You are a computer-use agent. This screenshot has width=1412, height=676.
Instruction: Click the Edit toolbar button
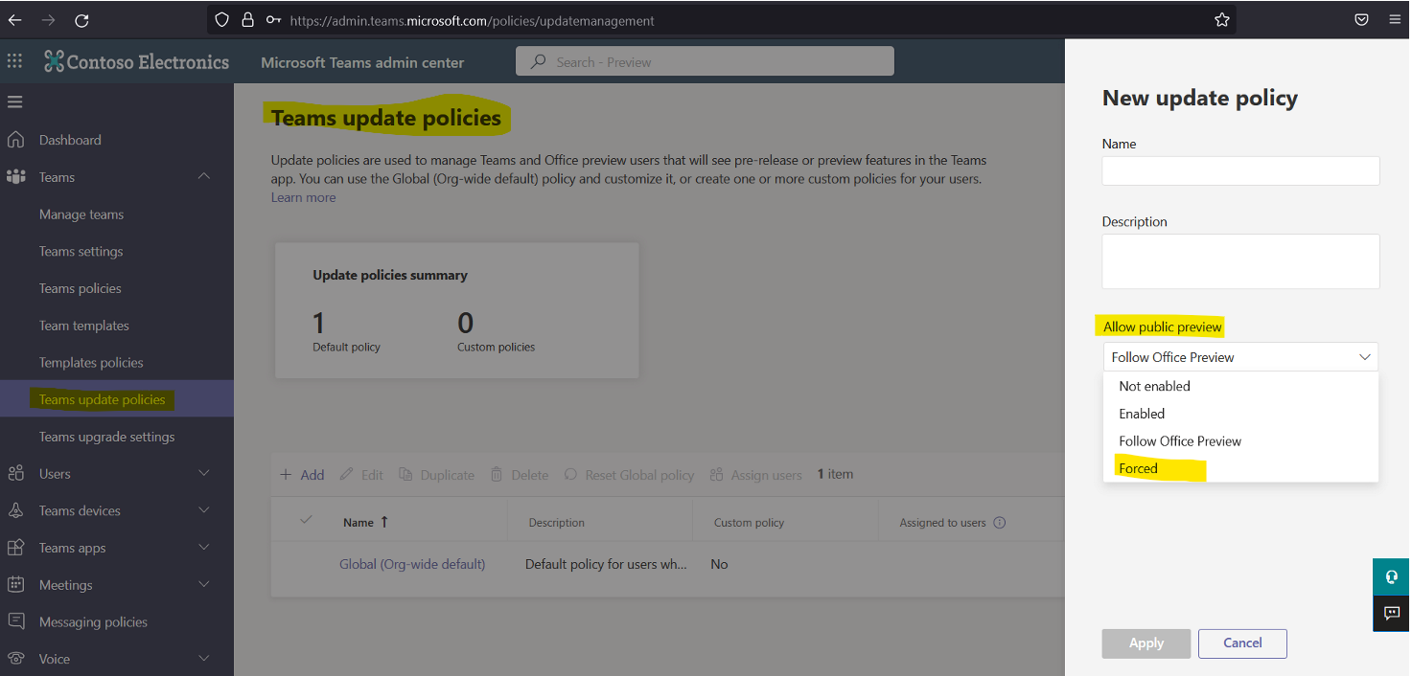[x=361, y=475]
